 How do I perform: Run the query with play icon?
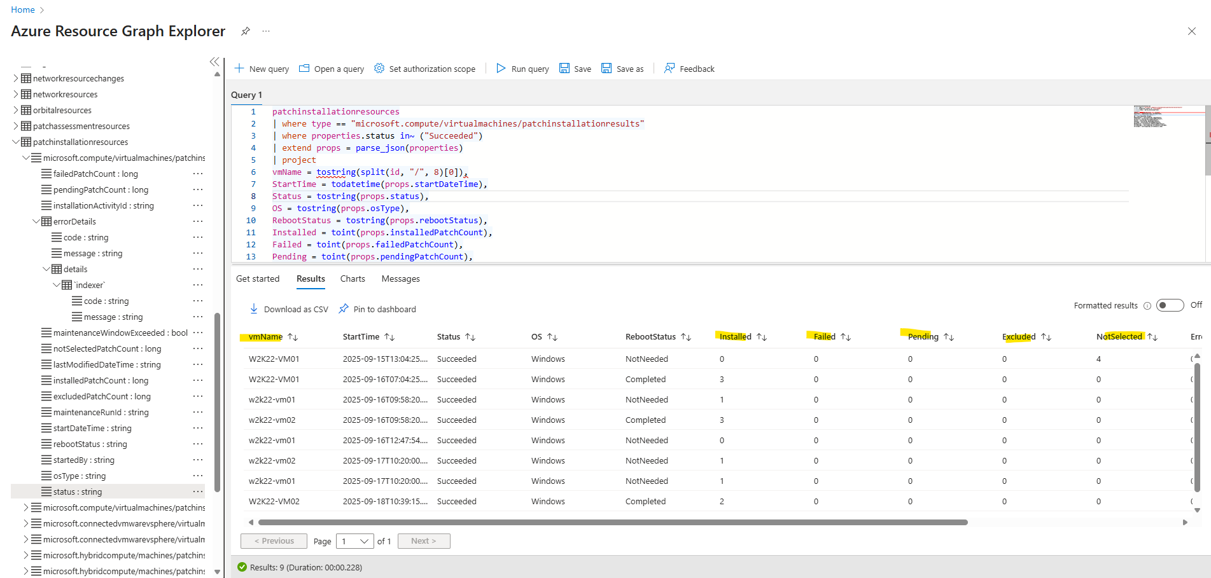click(x=501, y=68)
